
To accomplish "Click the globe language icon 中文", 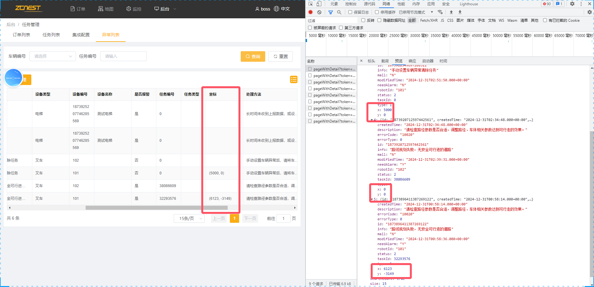I will [276, 9].
